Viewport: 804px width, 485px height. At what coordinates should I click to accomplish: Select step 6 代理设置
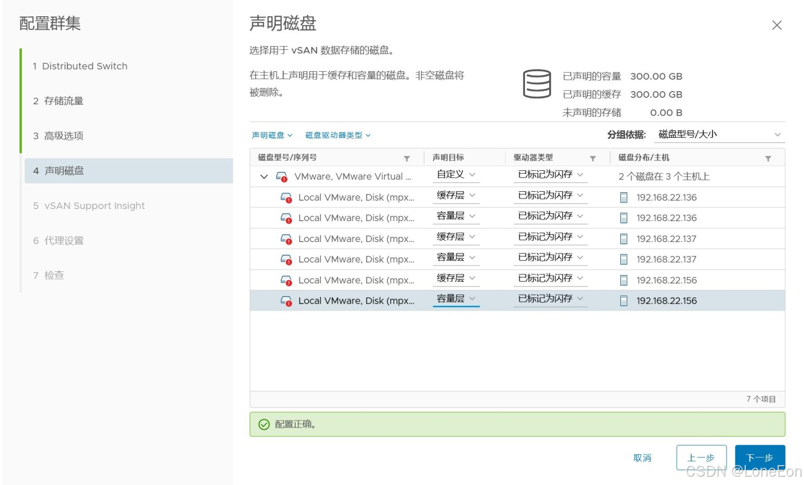58,240
